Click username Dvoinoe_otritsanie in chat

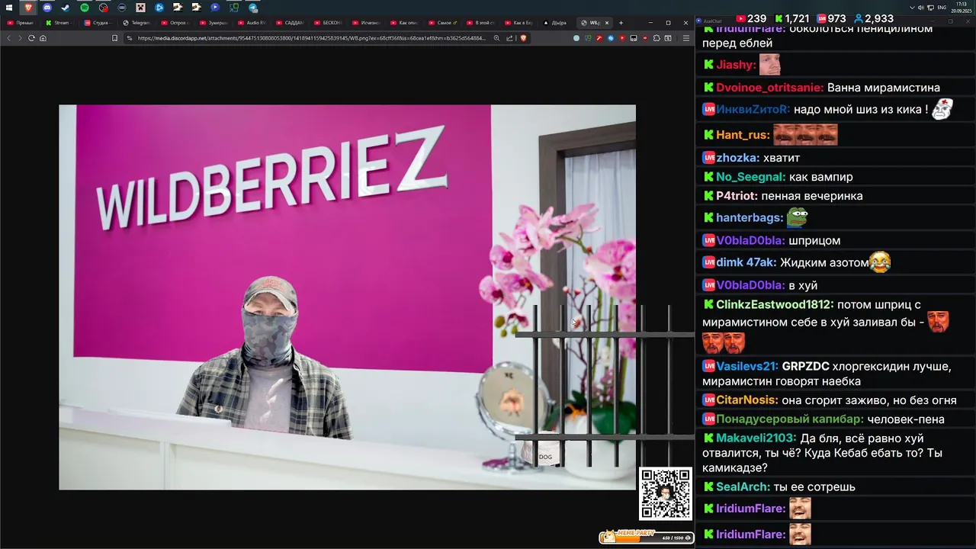click(769, 88)
